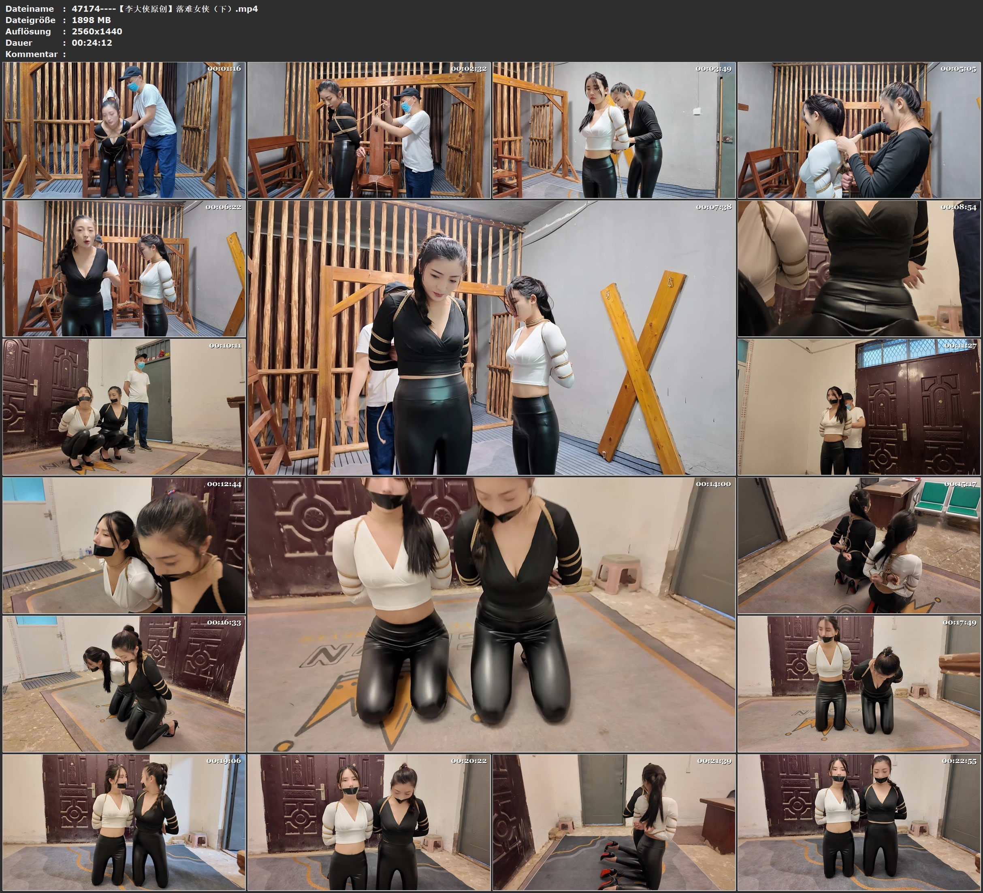Click the 00:11:27 thumbnail
The width and height of the screenshot is (983, 893).
pos(859,406)
